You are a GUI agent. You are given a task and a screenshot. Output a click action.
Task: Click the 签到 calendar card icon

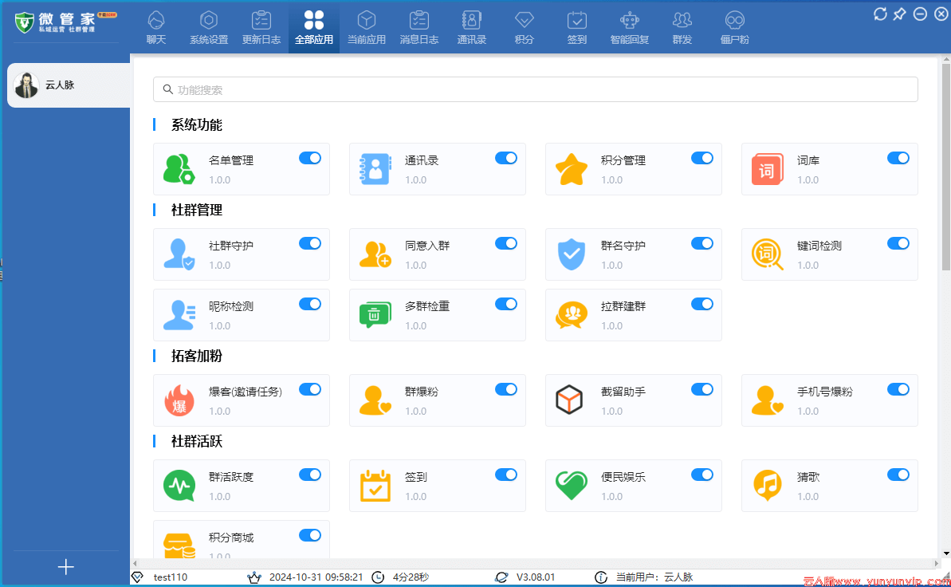click(375, 485)
